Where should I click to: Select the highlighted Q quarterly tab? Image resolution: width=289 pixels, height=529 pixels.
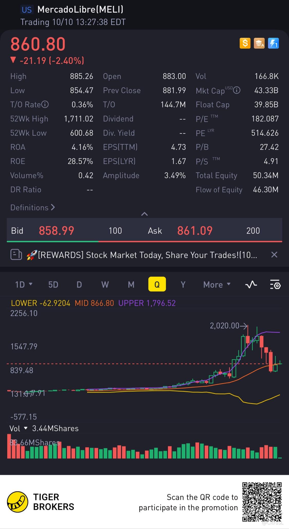pyautogui.click(x=157, y=284)
